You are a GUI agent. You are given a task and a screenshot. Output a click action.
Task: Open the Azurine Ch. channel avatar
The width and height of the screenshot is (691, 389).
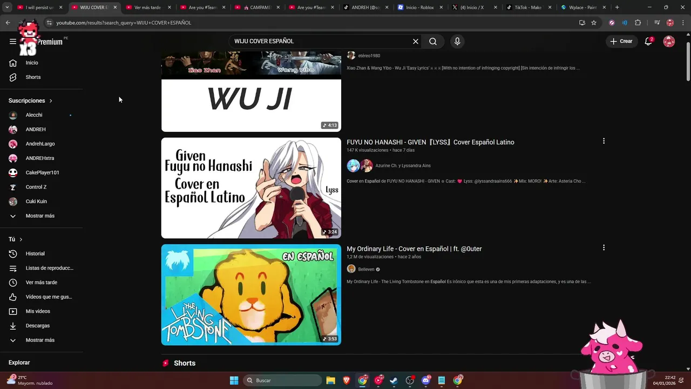click(x=354, y=165)
